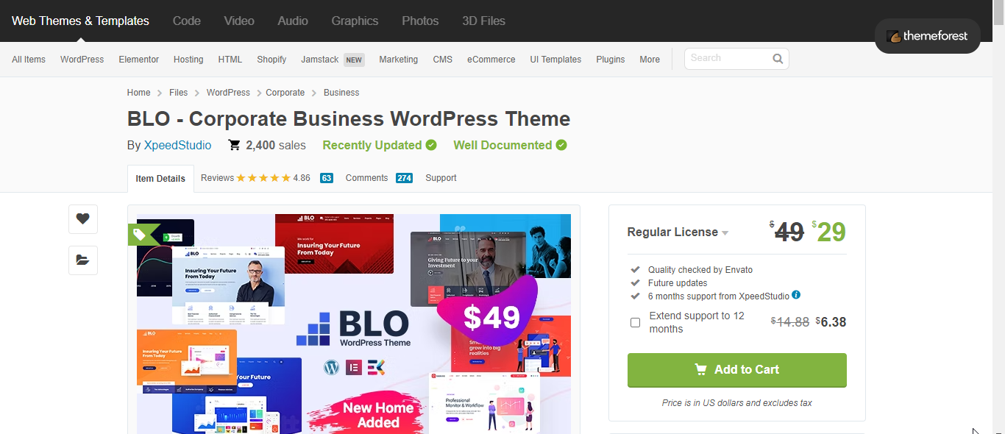Open XpeedStudio author profile link

[177, 146]
